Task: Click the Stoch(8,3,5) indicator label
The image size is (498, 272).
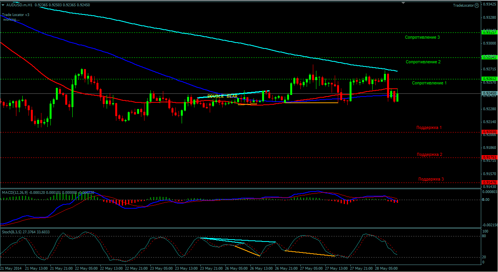Action: coord(12,232)
